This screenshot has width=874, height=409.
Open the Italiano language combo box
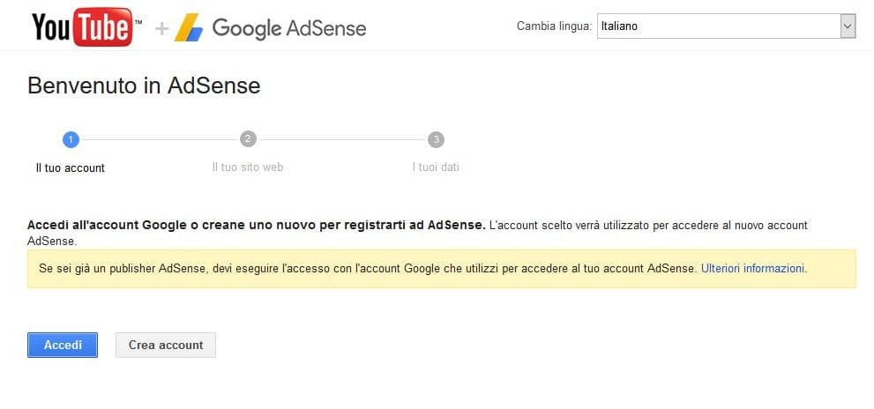tap(717, 26)
